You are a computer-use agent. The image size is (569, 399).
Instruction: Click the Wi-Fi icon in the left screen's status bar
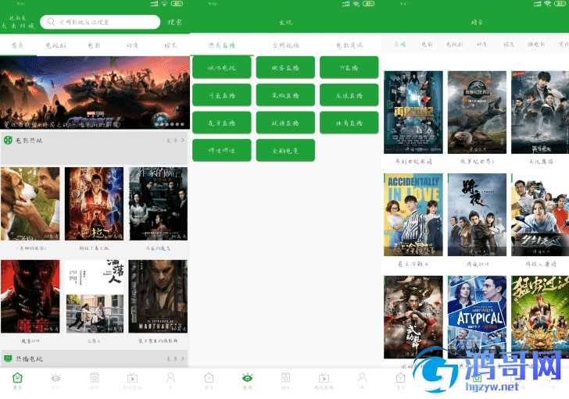pyautogui.click(x=164, y=4)
